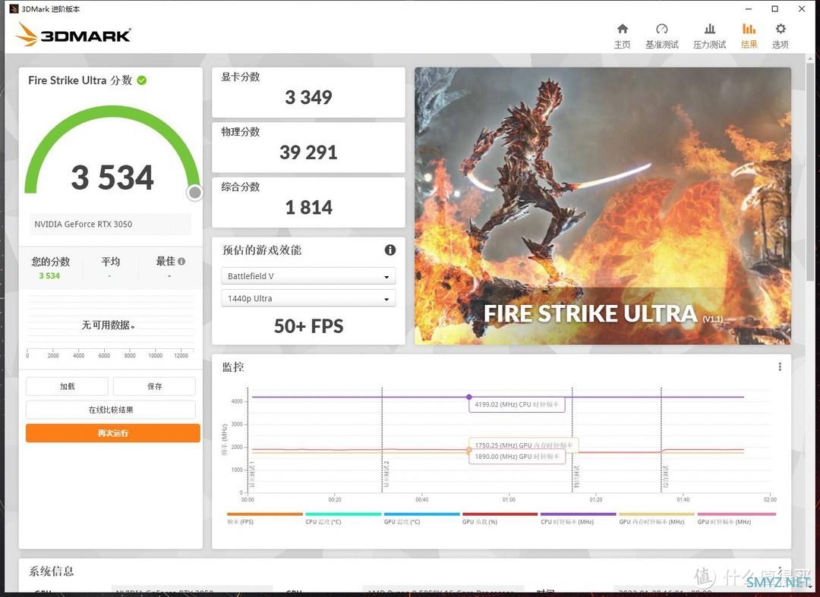This screenshot has height=597, width=820.
Task: Toggle GPU 负载 (%) legend item
Action: point(500,518)
